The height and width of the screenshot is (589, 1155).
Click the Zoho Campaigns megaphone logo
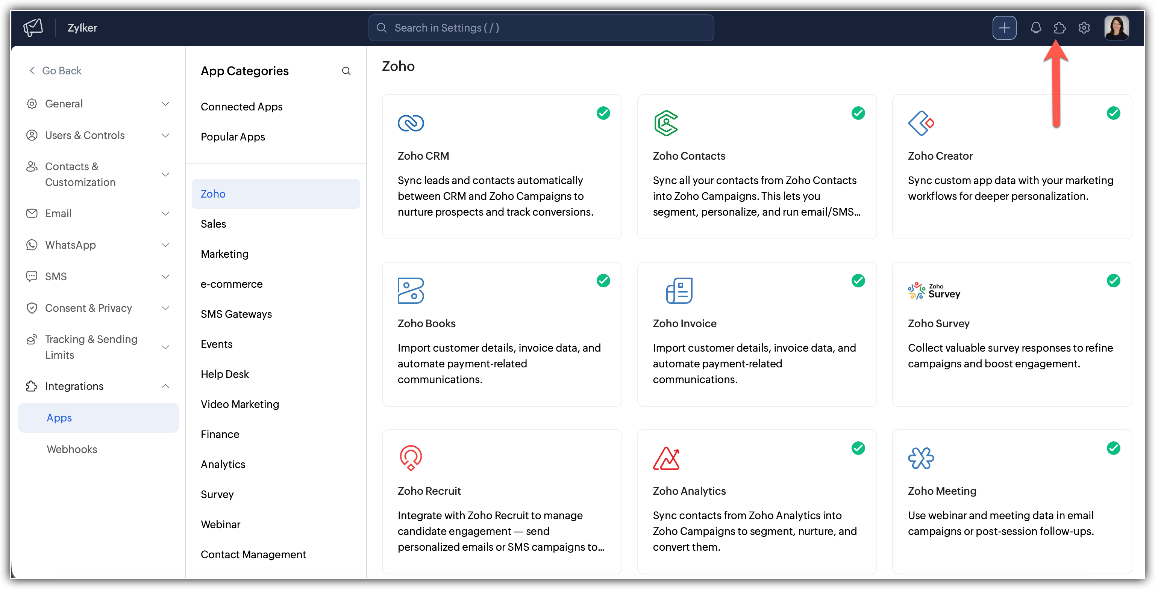33,28
